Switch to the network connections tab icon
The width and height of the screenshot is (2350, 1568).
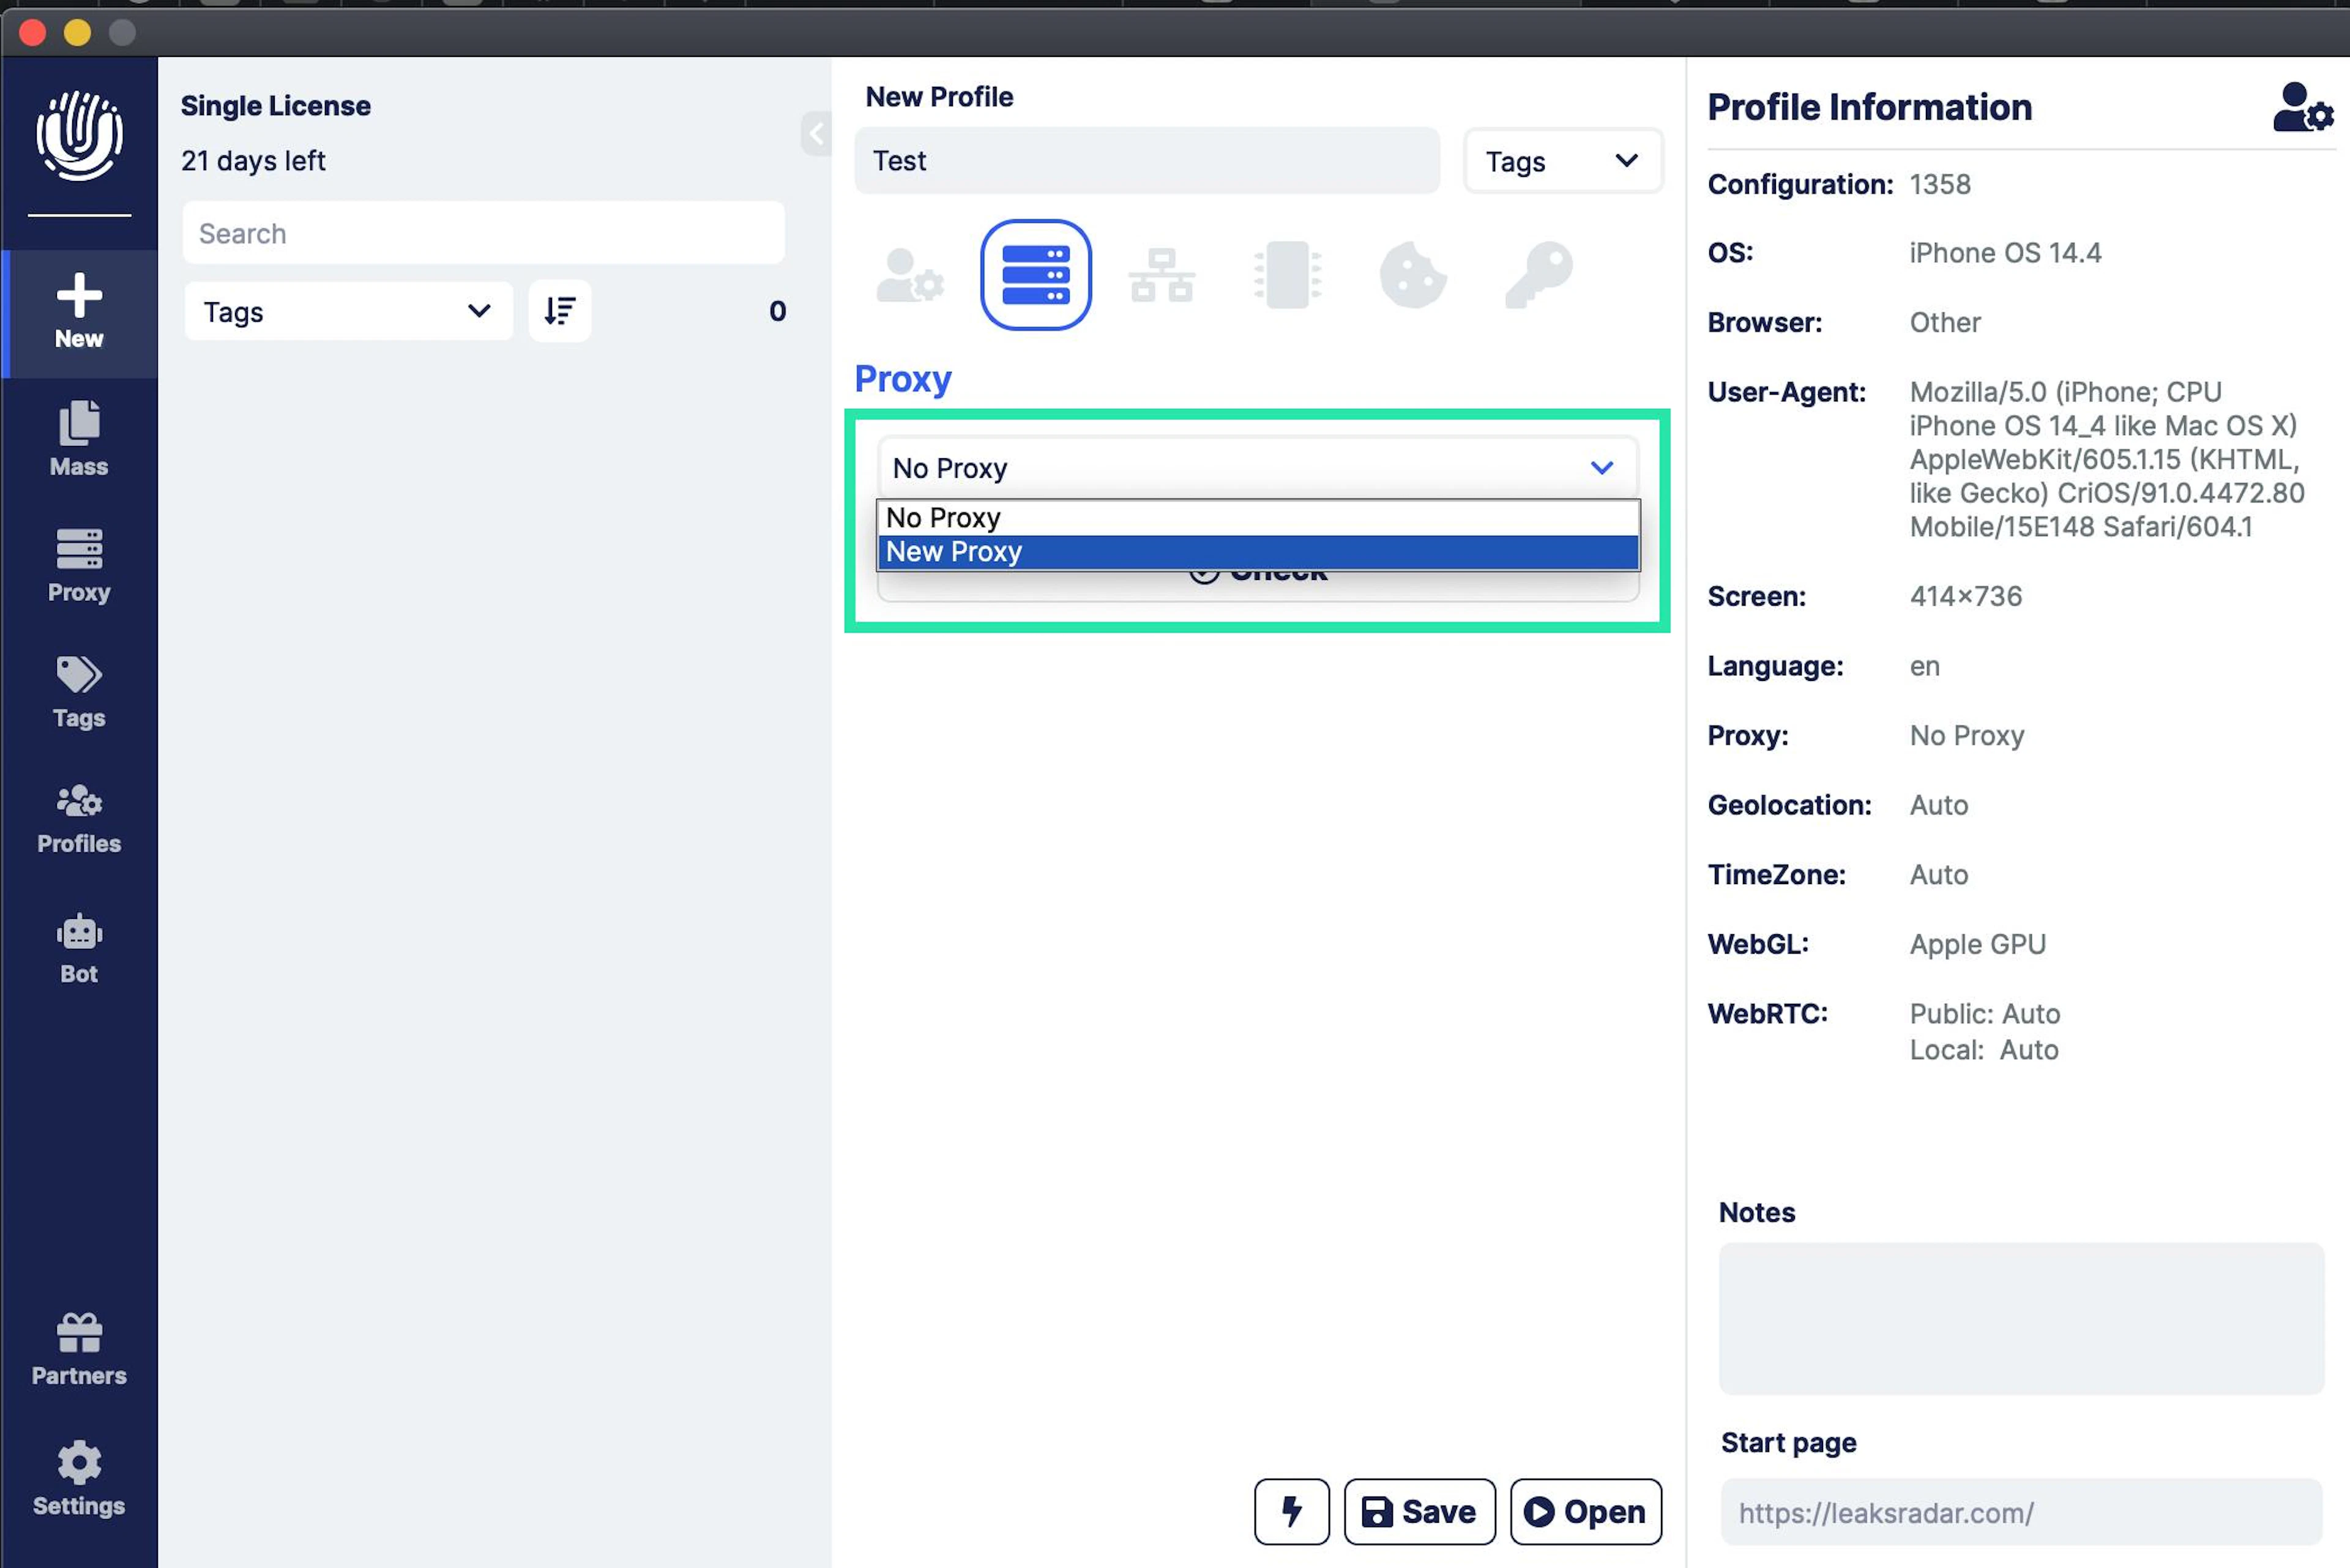tap(1162, 275)
